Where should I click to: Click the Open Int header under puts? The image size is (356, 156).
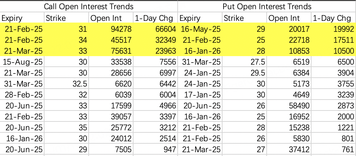(289, 18)
